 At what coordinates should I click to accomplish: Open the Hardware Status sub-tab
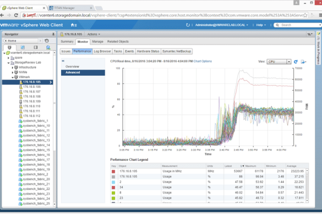coord(148,51)
